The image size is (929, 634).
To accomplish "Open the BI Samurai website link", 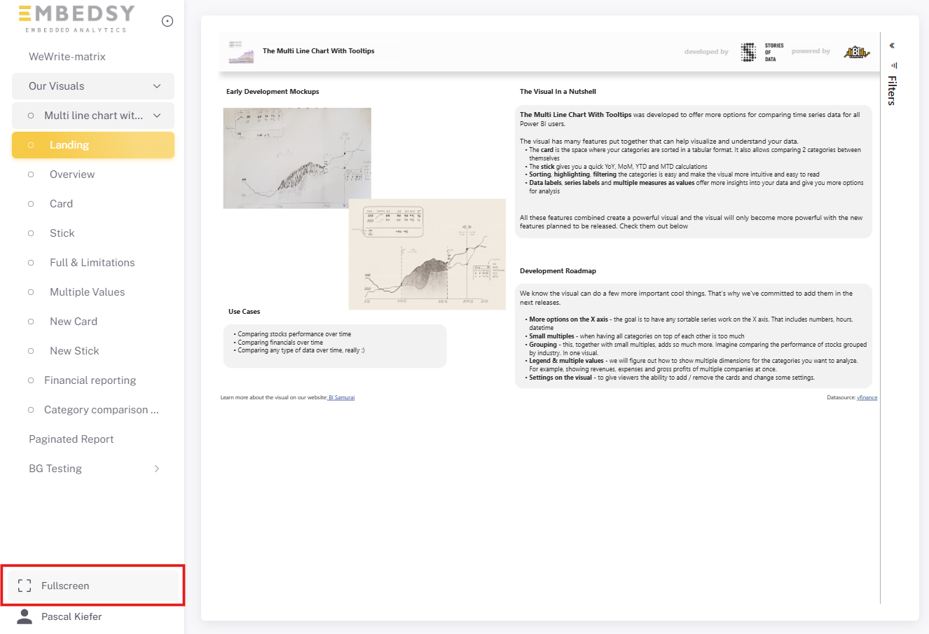I will [342, 398].
